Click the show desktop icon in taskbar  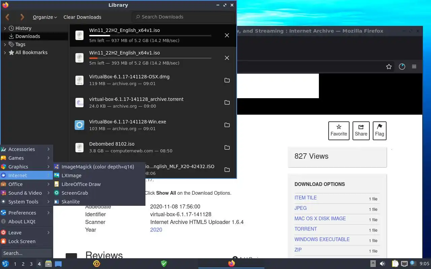[x=58, y=264]
